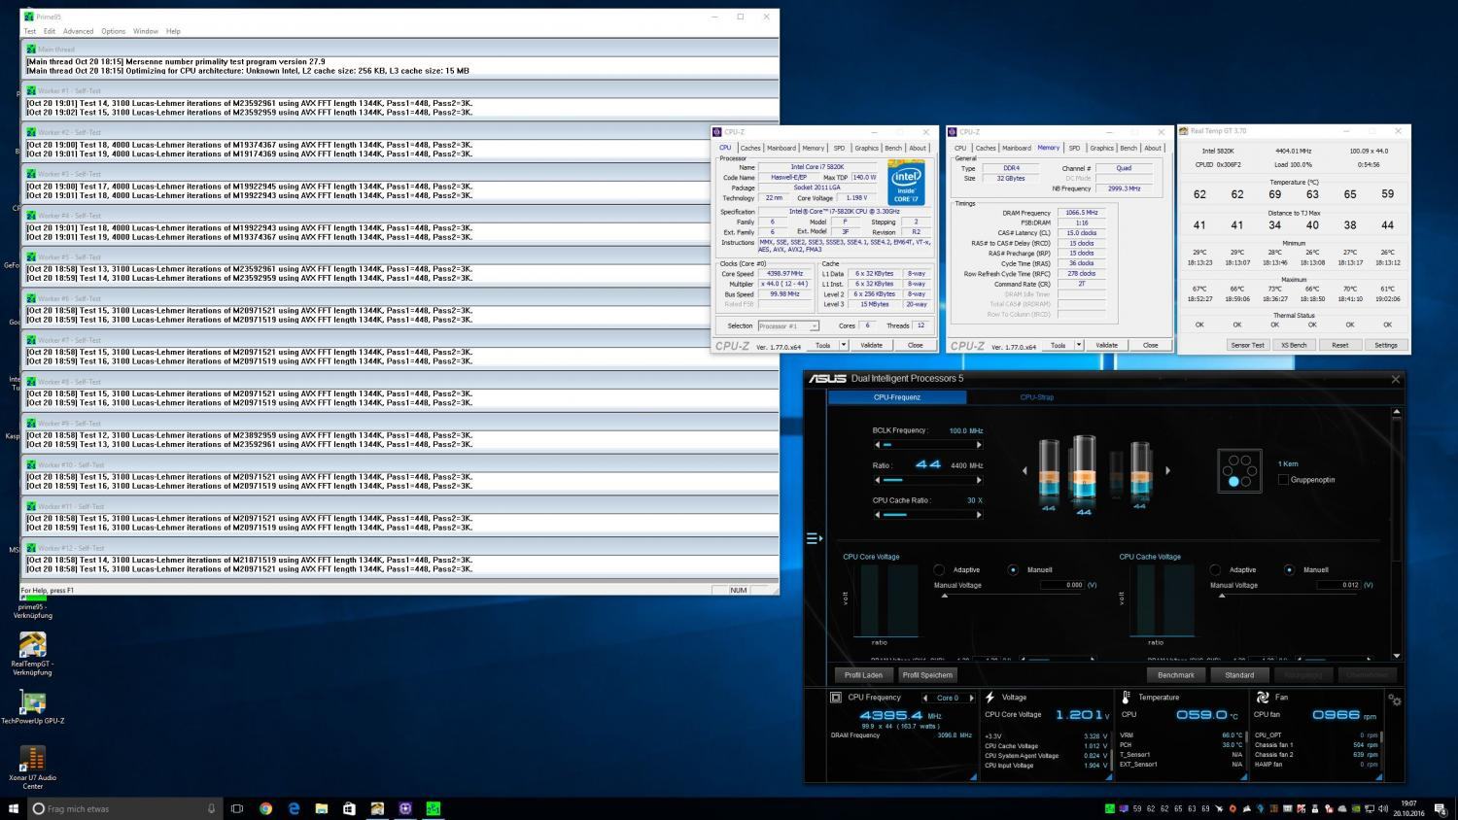Select Adaptive for CPU Core Voltage
1458x820 pixels.
tap(939, 570)
